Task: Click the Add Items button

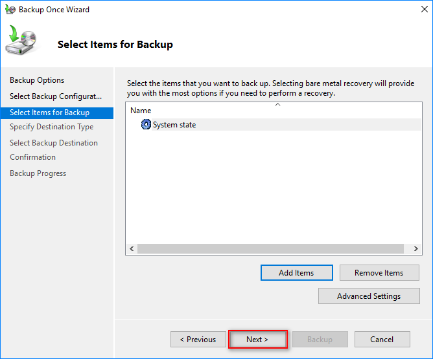Action: (297, 273)
